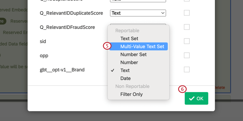Open the Q_RelevantIDDuplicateScore type dropdown
This screenshot has height=121, width=243.
point(138,13)
